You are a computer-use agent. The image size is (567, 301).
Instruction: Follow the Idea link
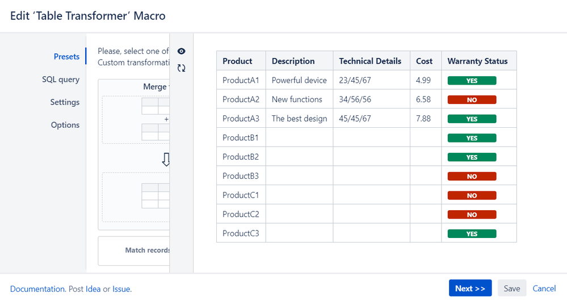93,289
